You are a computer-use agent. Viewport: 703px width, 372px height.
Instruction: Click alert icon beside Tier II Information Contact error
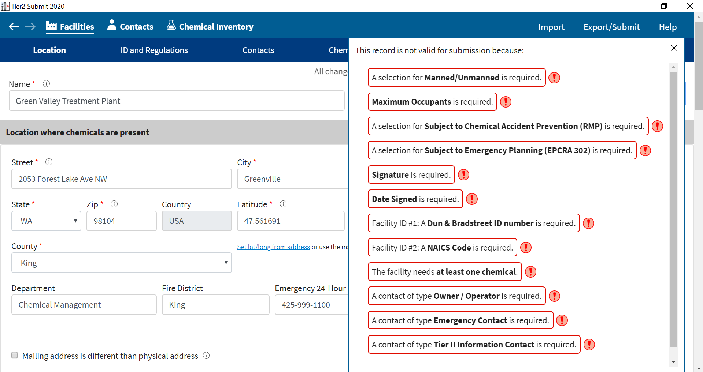click(x=589, y=345)
